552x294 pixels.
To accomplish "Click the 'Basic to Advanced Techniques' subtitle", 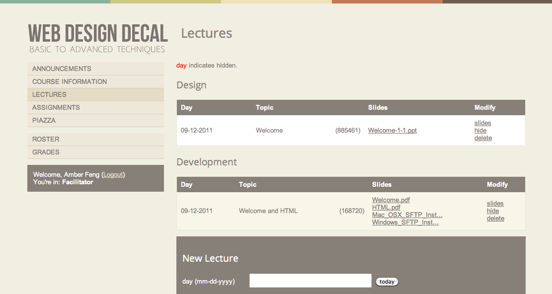I will [97, 49].
